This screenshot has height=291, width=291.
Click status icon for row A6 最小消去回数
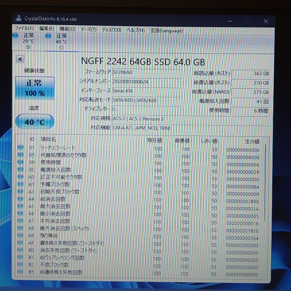click(20, 213)
